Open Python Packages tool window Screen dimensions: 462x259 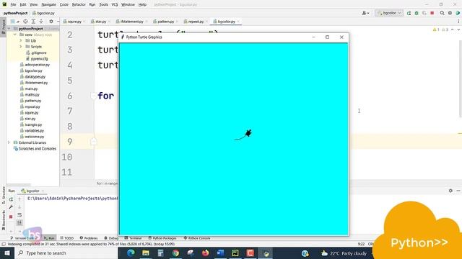(162, 238)
